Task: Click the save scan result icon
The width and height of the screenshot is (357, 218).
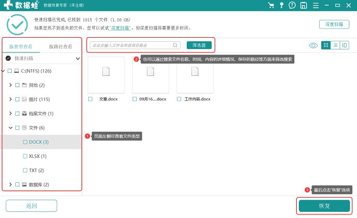Action: click(304, 5)
